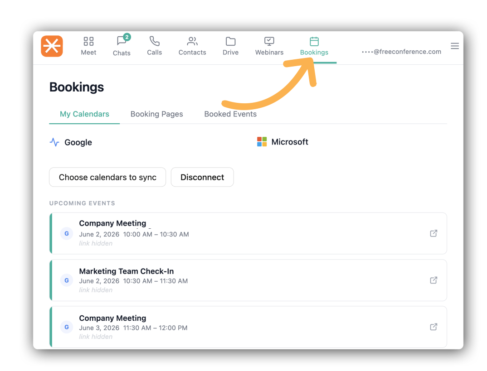Open the Contacts people icon

(192, 41)
